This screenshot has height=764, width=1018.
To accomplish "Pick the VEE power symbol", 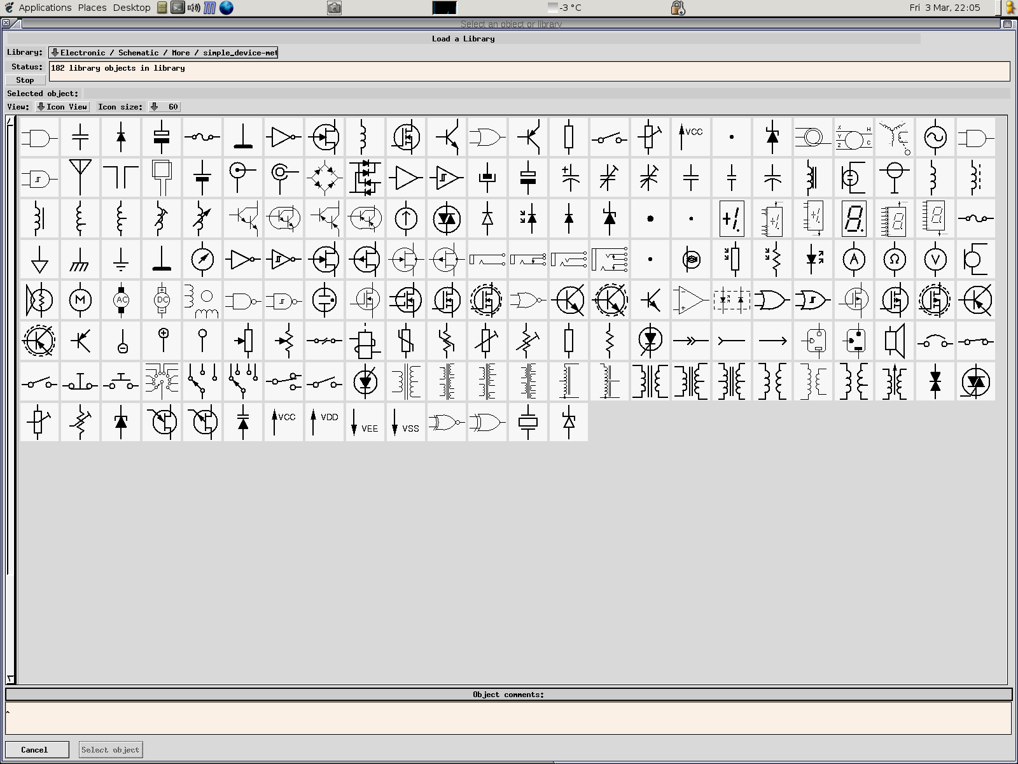I will pyautogui.click(x=365, y=421).
